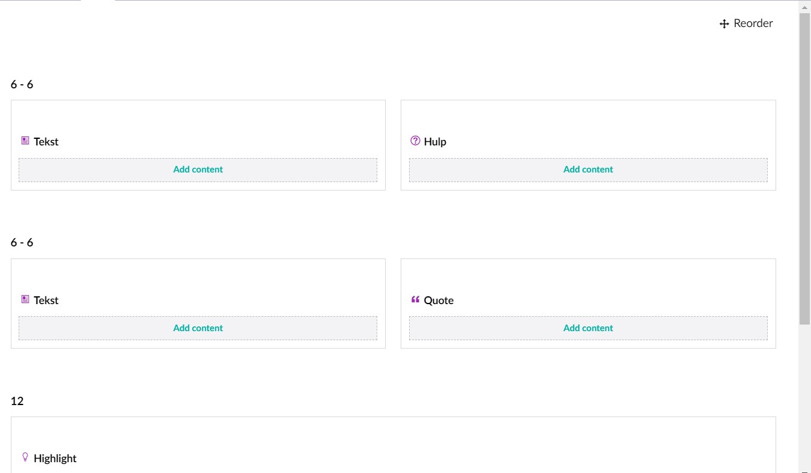Select the first '6 - 6' row label

(x=22, y=84)
